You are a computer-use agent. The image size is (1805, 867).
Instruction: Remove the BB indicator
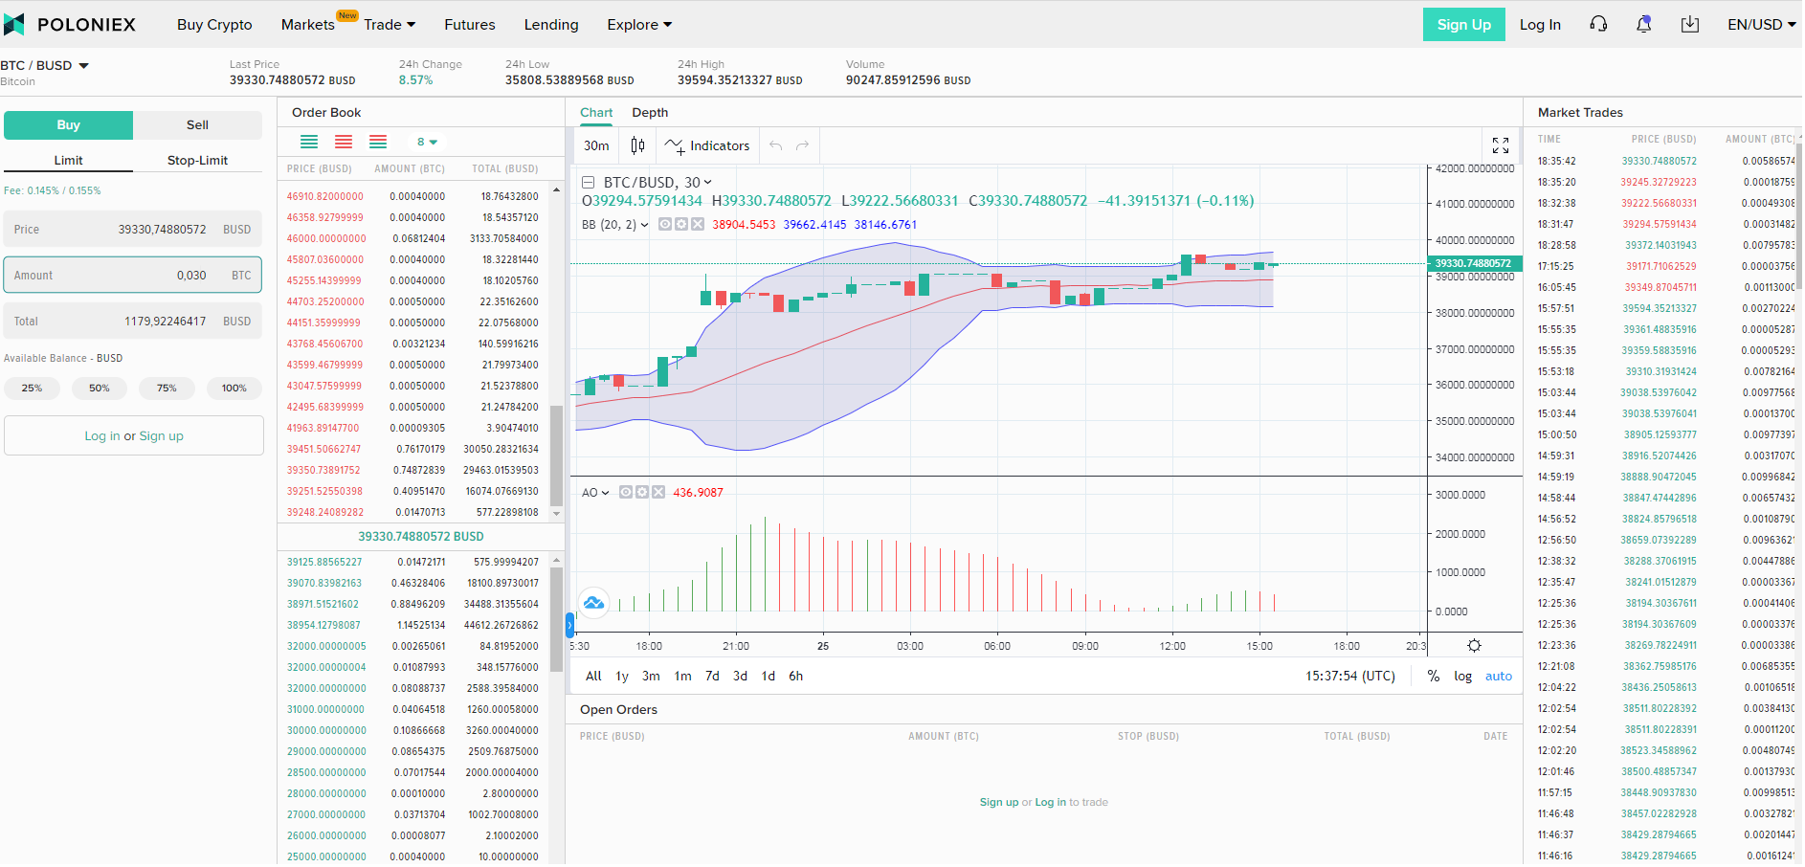(x=698, y=224)
